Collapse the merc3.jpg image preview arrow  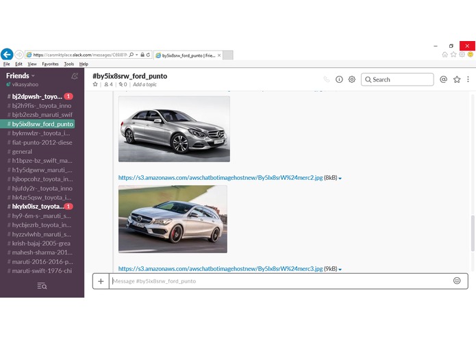coord(340,269)
